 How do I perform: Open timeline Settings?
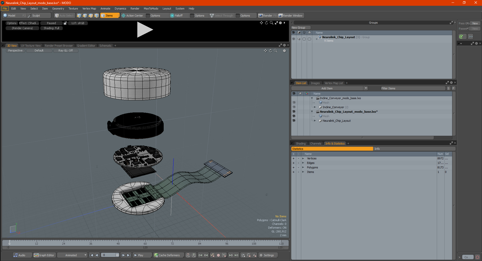coord(268,255)
